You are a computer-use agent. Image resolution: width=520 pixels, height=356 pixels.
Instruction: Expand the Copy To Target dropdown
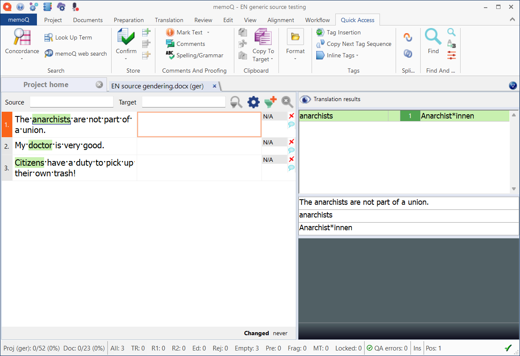tap(272, 59)
